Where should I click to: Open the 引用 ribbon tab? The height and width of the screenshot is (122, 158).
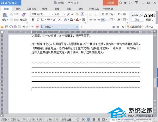(45, 9)
